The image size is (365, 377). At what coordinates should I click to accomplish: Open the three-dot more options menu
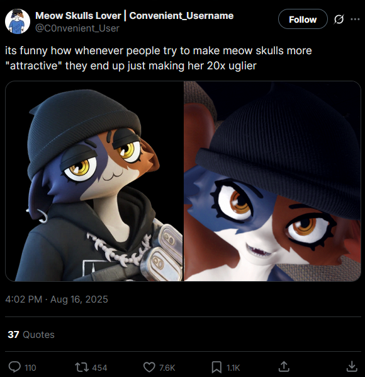(355, 19)
